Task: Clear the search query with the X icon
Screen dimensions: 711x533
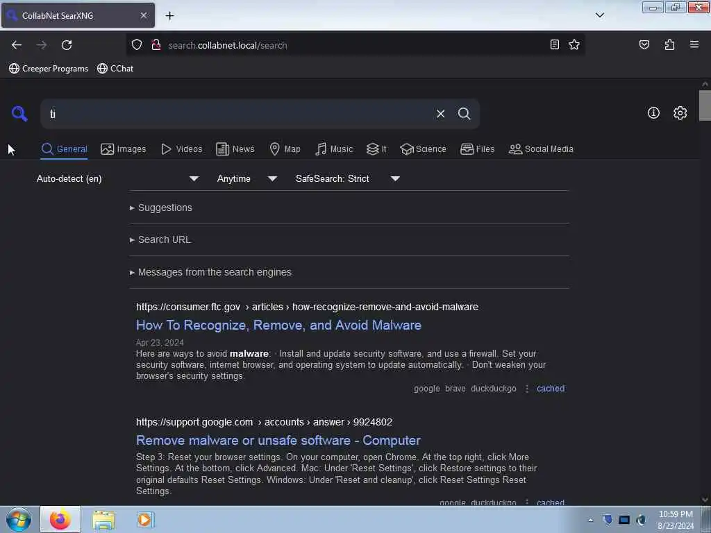Action: [440, 114]
